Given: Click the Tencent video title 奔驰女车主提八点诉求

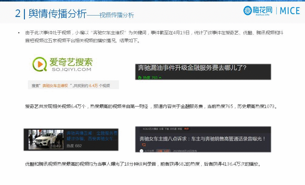Looking at the screenshot, I should 202,139.
